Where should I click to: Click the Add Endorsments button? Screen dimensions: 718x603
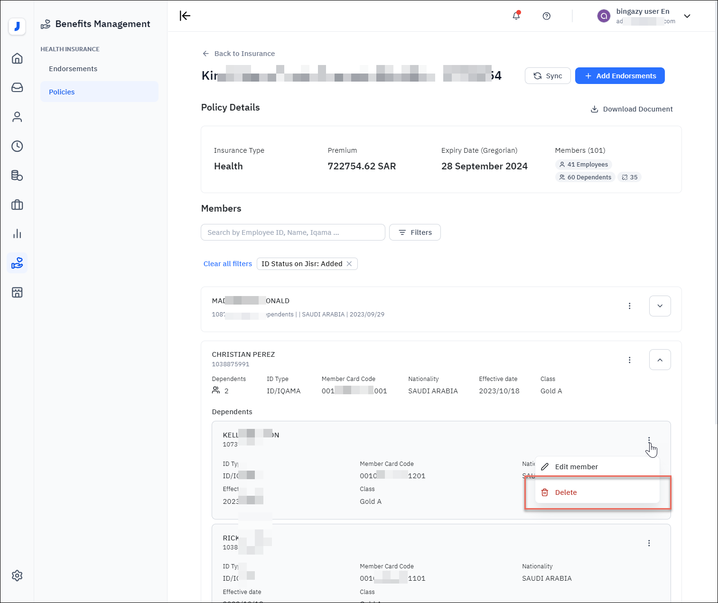[x=619, y=76]
